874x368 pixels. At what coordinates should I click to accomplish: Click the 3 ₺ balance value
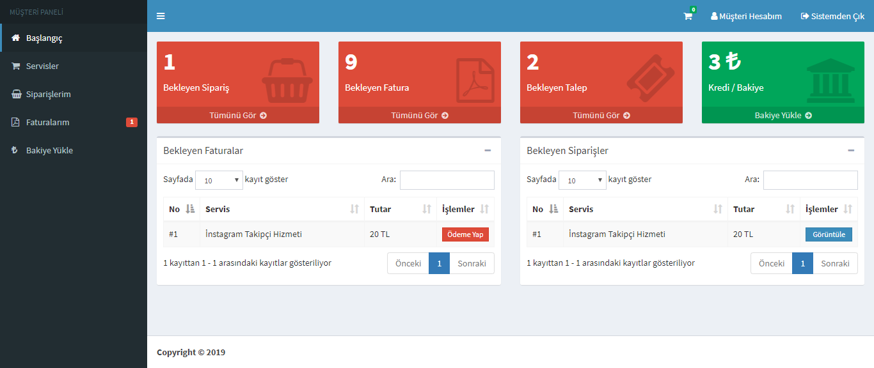point(724,62)
